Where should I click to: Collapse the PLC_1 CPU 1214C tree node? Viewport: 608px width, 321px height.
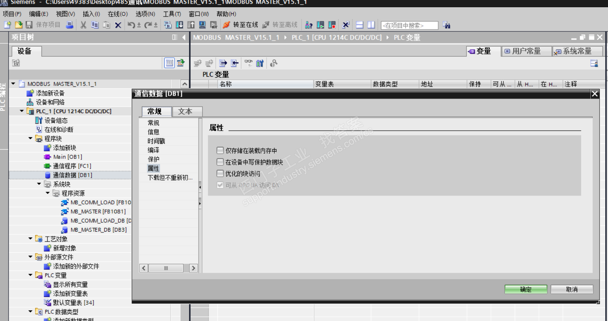[x=22, y=111]
